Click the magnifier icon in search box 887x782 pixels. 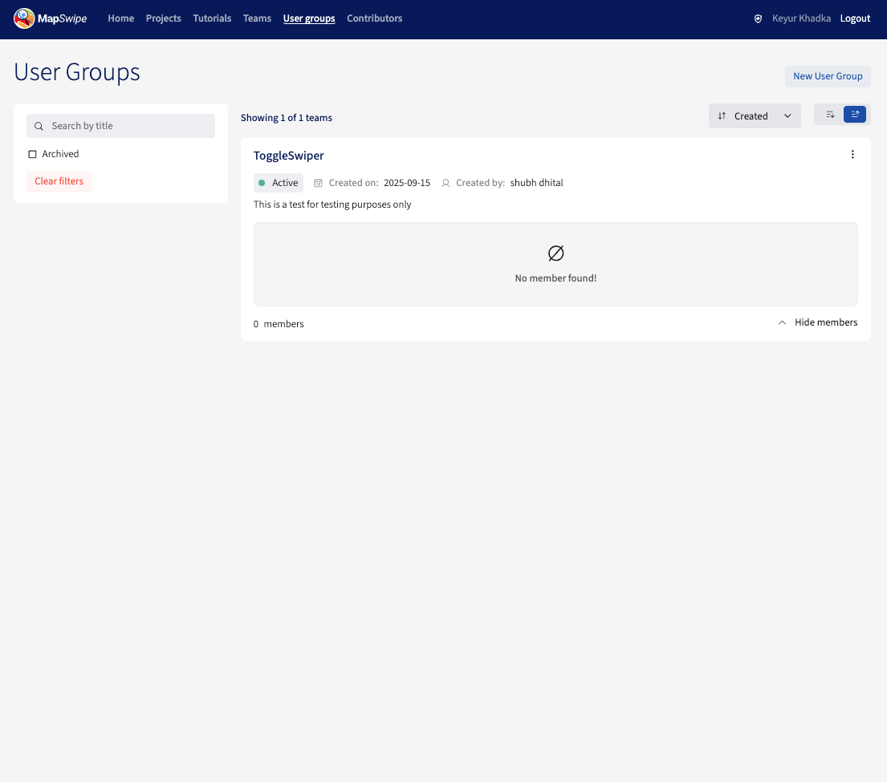[39, 126]
